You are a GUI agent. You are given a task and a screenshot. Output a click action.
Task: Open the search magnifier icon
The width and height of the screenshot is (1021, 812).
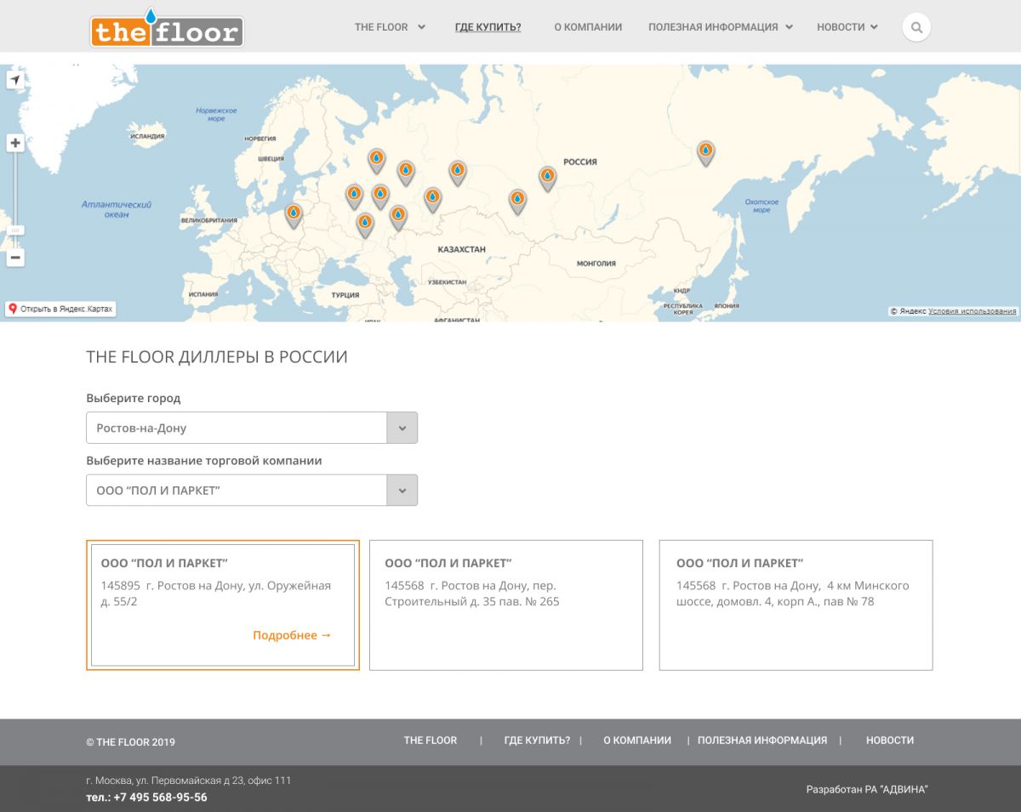(x=916, y=27)
